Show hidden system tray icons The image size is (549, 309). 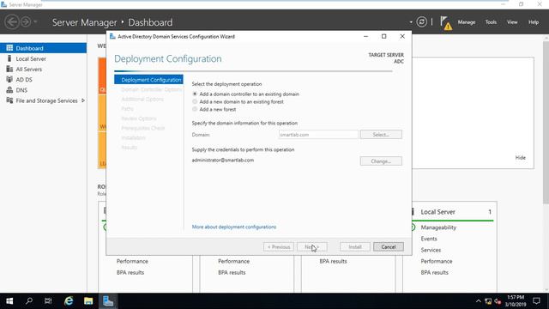pos(479,301)
